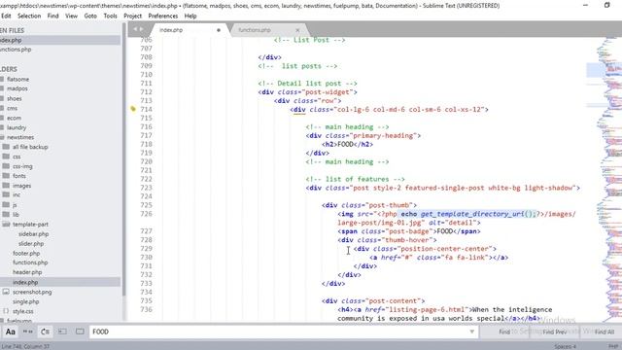Select index.php under newstimes folder
The height and width of the screenshot is (350, 622).
pos(25,282)
